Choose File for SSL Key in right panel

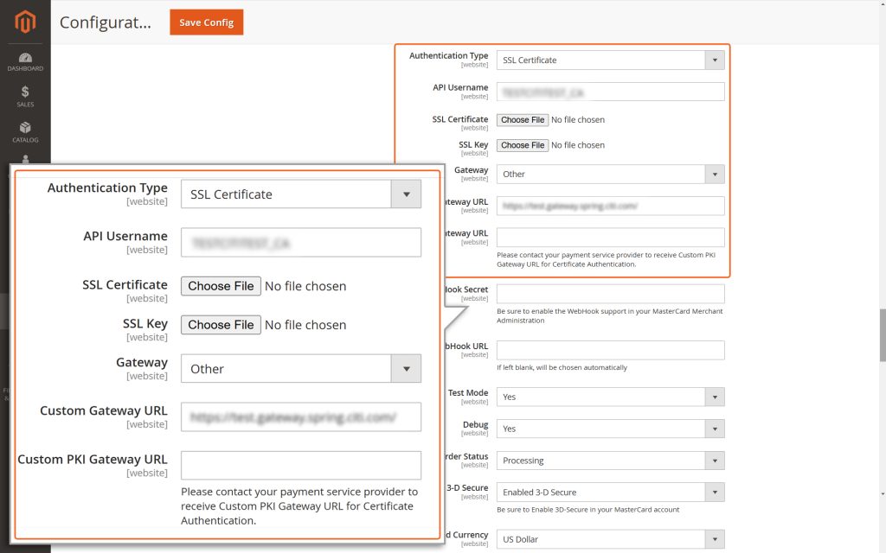tap(523, 145)
